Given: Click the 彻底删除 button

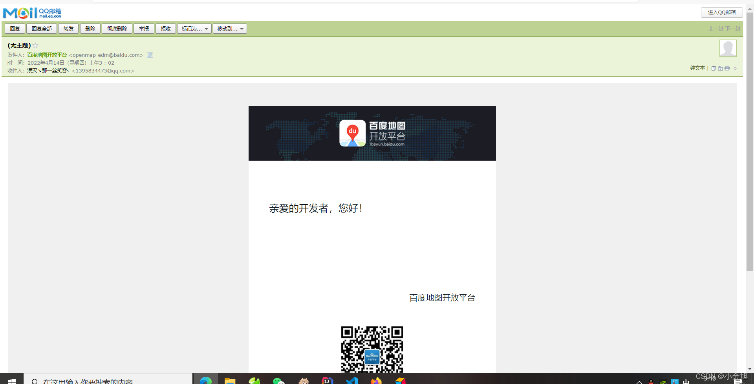Looking at the screenshot, I should tap(117, 29).
